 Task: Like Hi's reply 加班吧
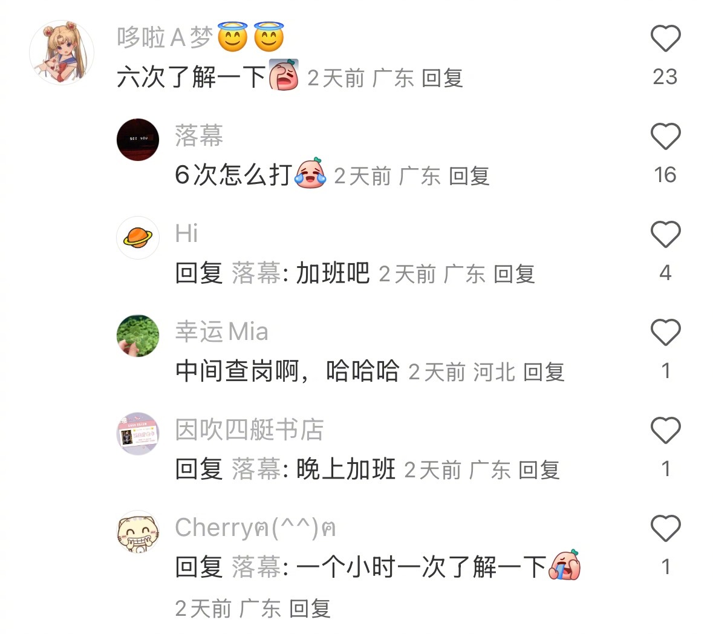coord(665,234)
